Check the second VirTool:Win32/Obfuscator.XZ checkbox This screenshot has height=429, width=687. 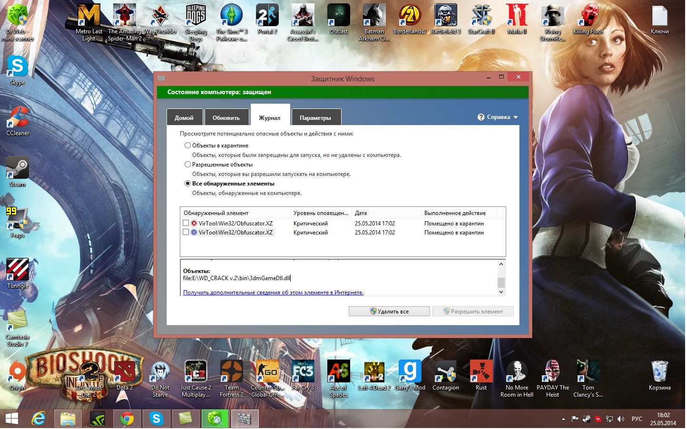pos(186,233)
